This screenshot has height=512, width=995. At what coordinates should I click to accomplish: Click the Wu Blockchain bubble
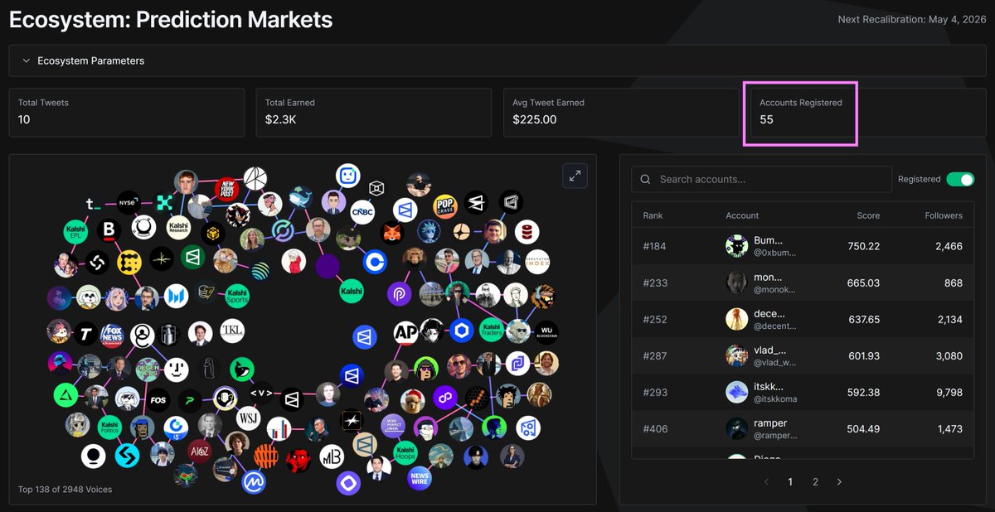[545, 331]
